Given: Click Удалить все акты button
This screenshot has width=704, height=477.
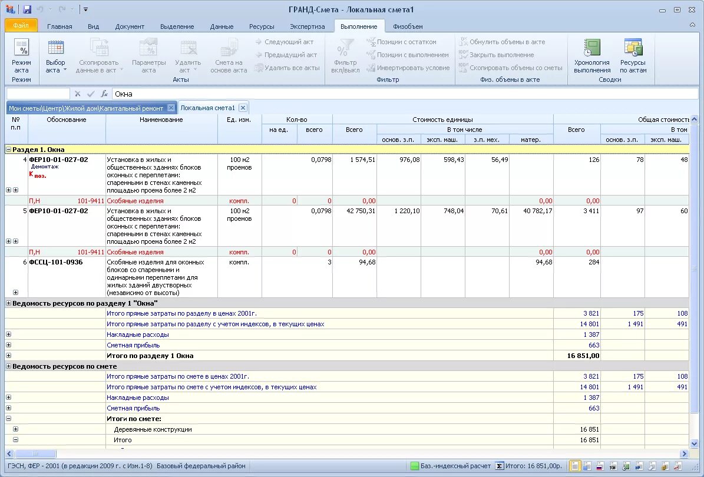Looking at the screenshot, I should click(x=287, y=68).
